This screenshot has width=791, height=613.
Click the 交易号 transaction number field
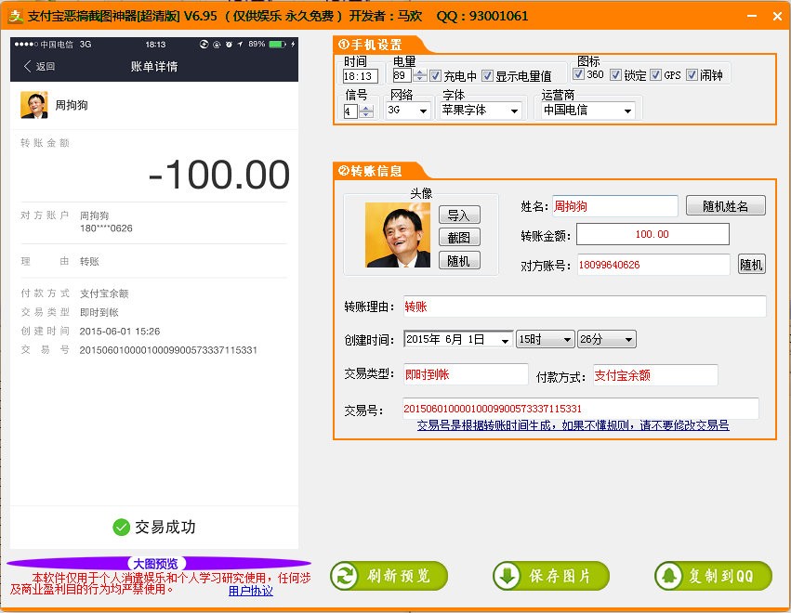pyautogui.click(x=581, y=409)
